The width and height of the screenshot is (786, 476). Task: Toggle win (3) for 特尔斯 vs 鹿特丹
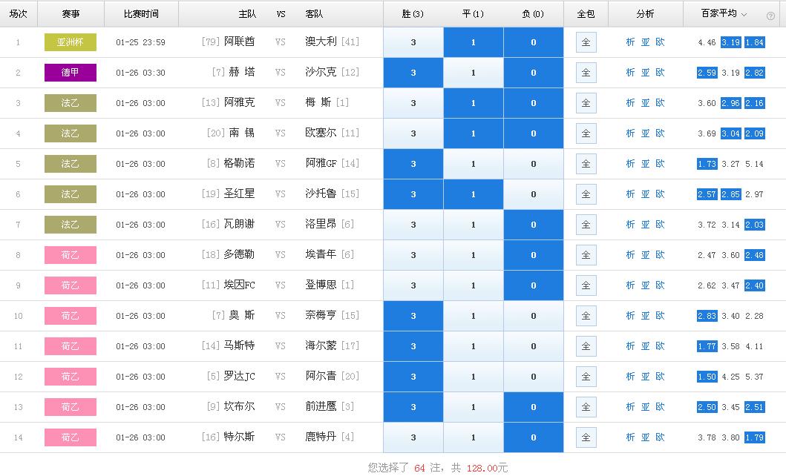(413, 437)
